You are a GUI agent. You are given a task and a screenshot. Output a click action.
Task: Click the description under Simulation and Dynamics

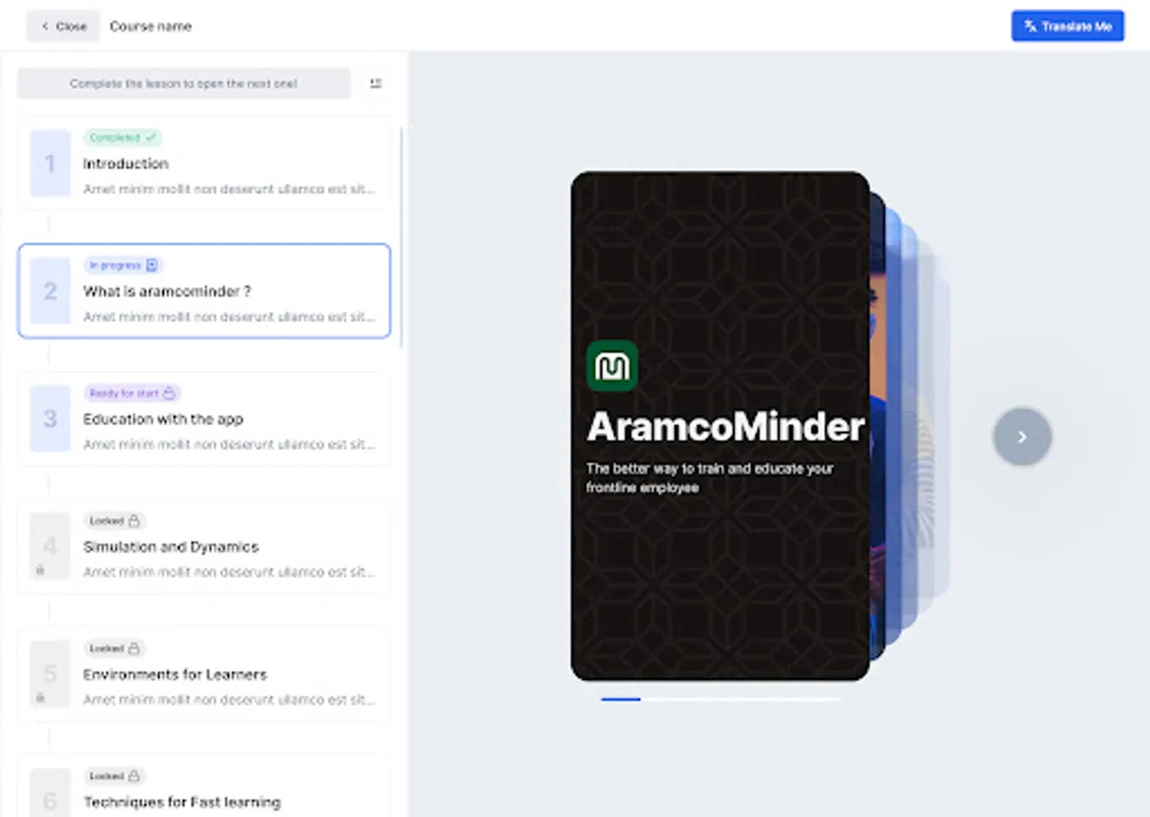tap(229, 572)
